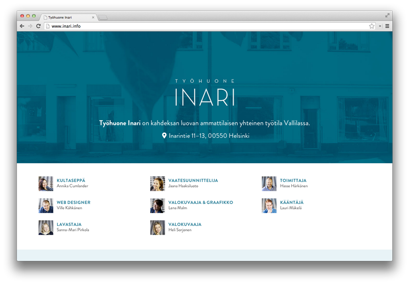409x284 pixels.
Task: Click the www.inari.info address bar
Action: tap(204, 26)
